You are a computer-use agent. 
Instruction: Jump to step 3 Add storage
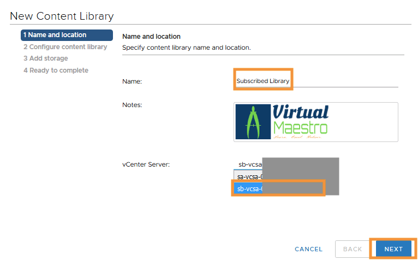(x=46, y=58)
